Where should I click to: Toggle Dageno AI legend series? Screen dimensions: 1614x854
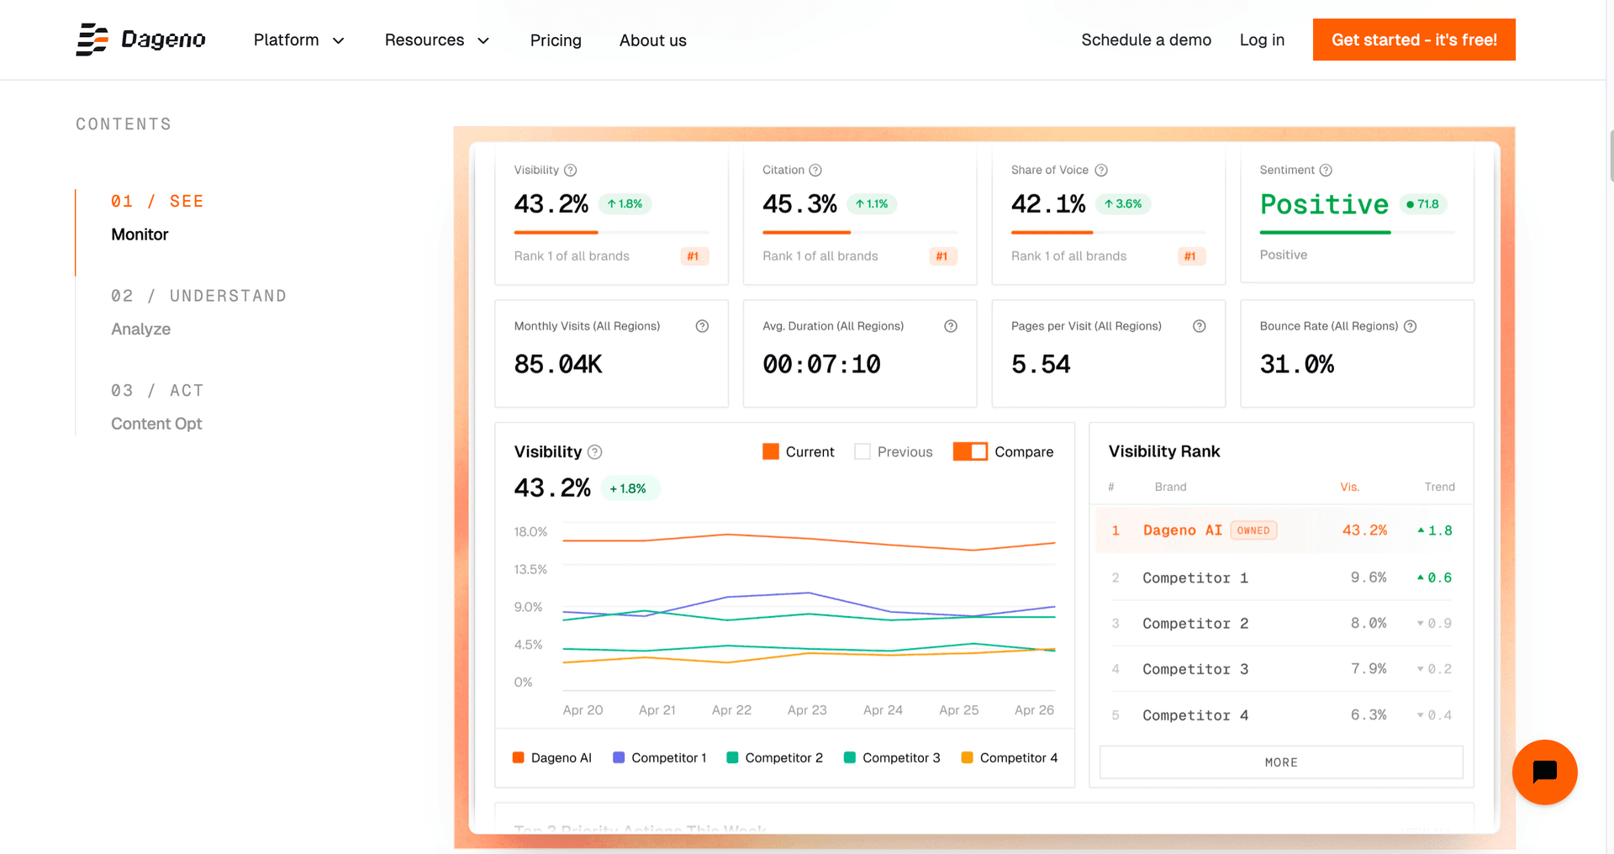pyautogui.click(x=552, y=757)
